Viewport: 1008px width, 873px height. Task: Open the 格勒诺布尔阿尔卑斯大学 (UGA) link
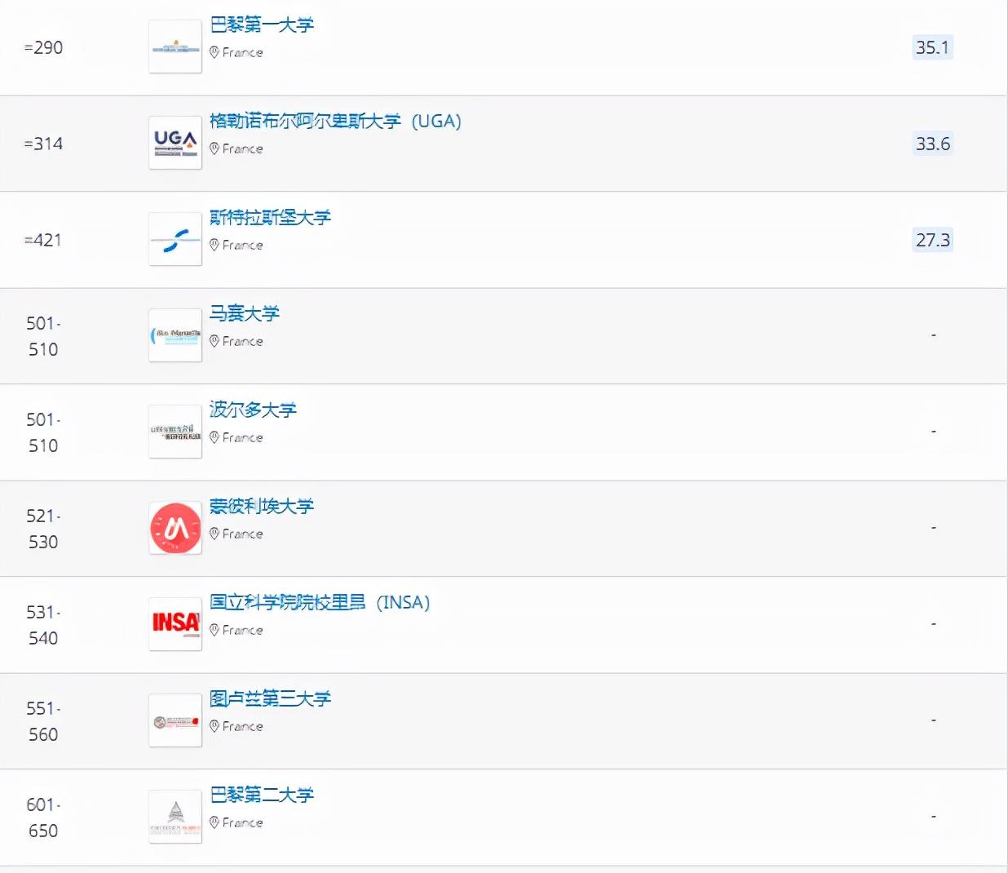tap(335, 121)
